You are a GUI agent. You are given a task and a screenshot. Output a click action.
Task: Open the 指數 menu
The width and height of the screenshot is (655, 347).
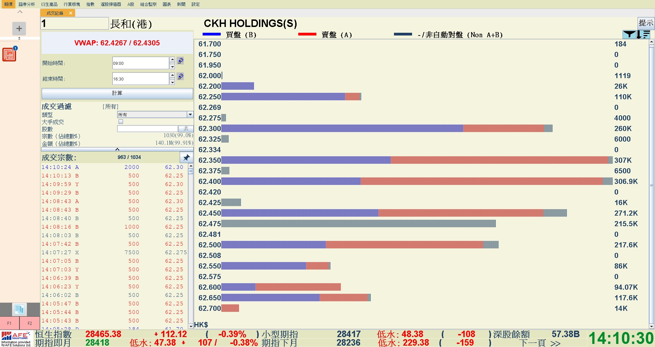pyautogui.click(x=90, y=4)
